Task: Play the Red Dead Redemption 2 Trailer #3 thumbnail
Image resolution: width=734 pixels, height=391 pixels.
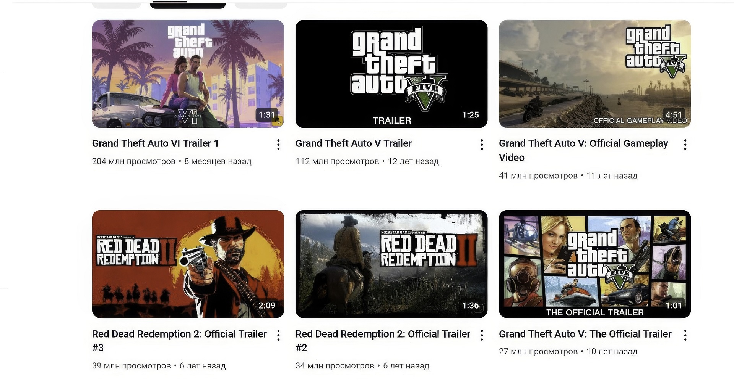Action: (188, 264)
